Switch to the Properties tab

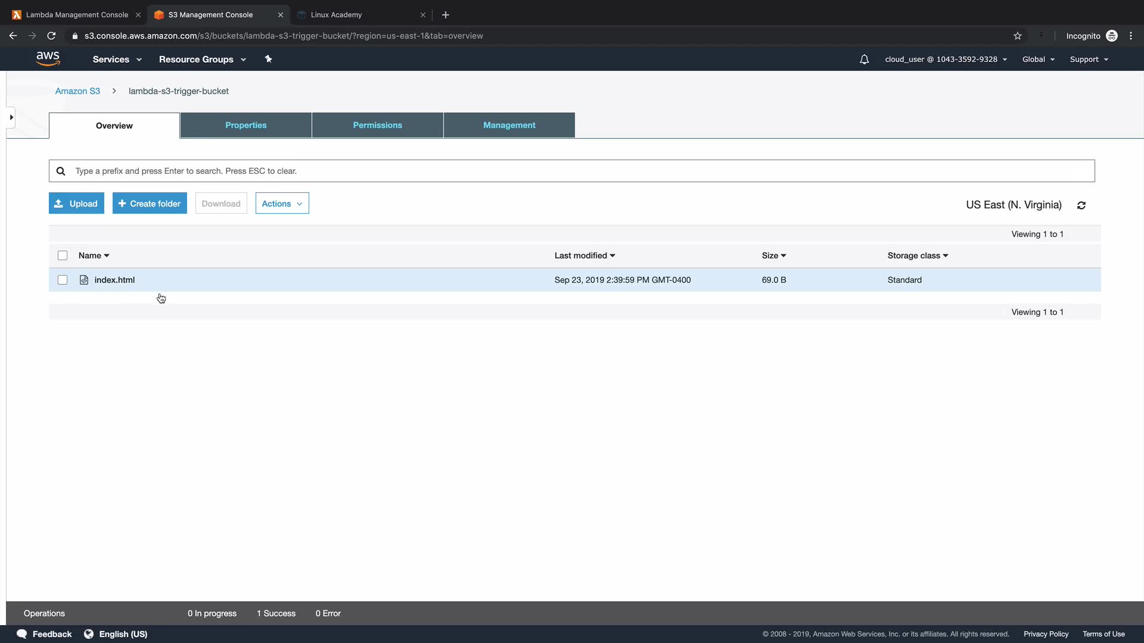coord(245,125)
